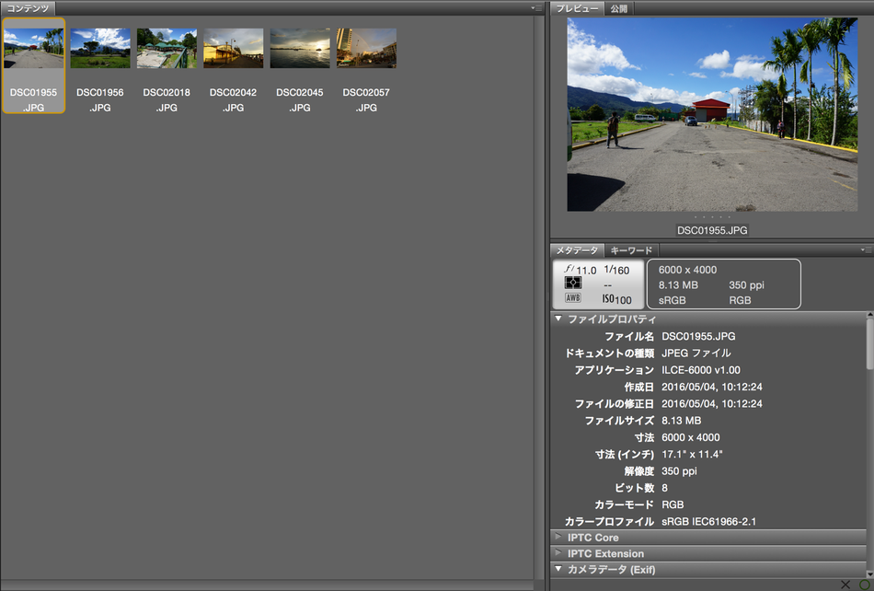
Task: Click the f/11.0 aperture indicator
Action: [x=581, y=270]
